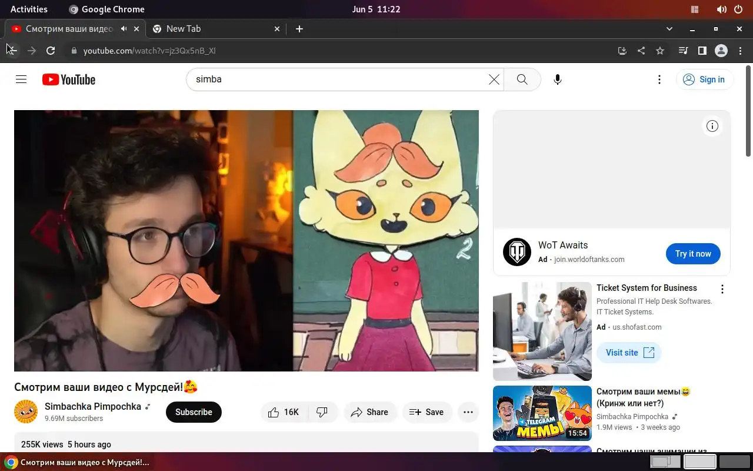Reload the YouTube page
Image resolution: width=753 pixels, height=471 pixels.
(x=51, y=51)
